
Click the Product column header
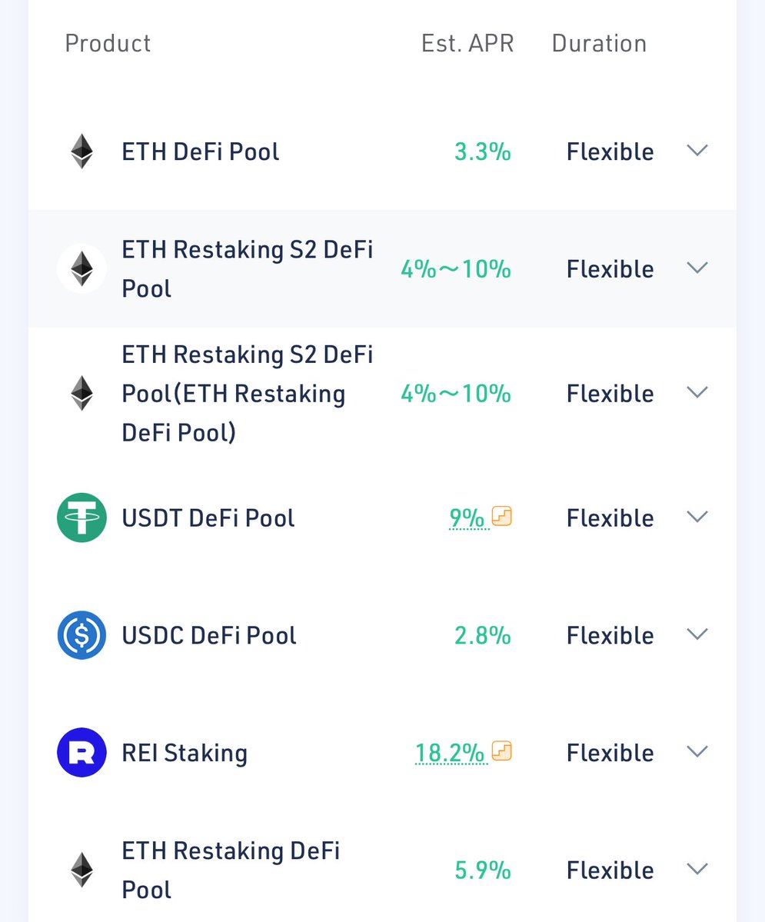[108, 44]
